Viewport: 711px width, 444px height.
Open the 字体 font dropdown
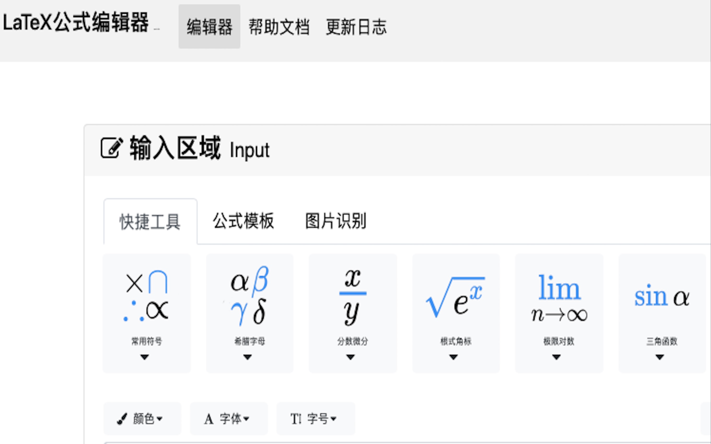(229, 419)
